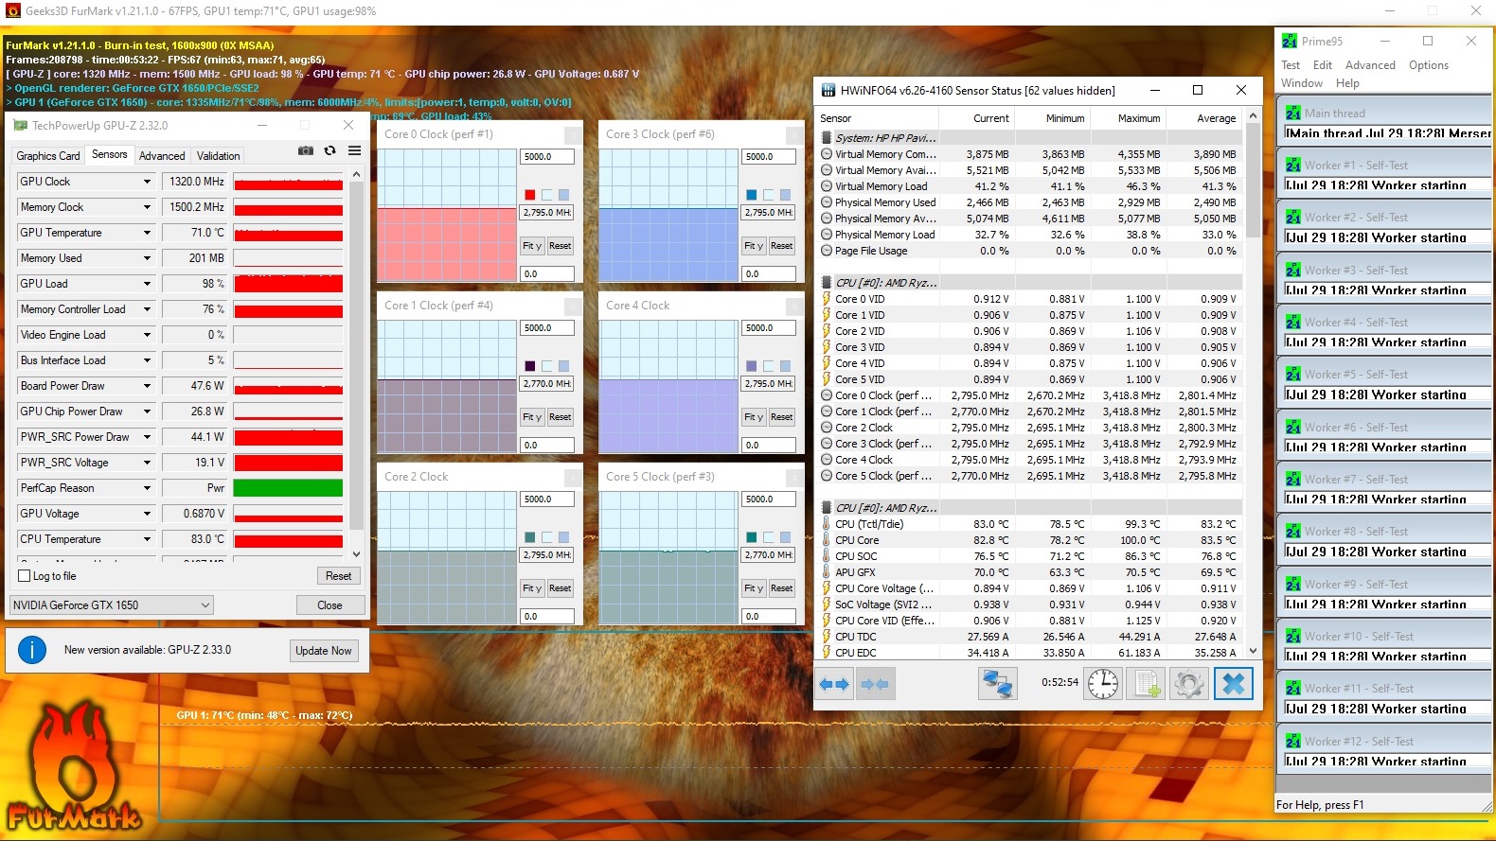
Task: Switch to the Validation tab
Action: point(219,156)
